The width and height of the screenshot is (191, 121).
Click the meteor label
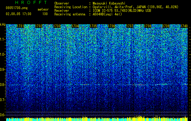pyautogui.click(x=43, y=9)
